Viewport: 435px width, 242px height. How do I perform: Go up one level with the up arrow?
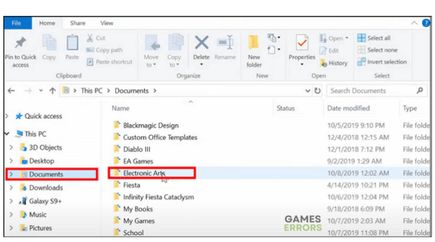[x=52, y=91]
